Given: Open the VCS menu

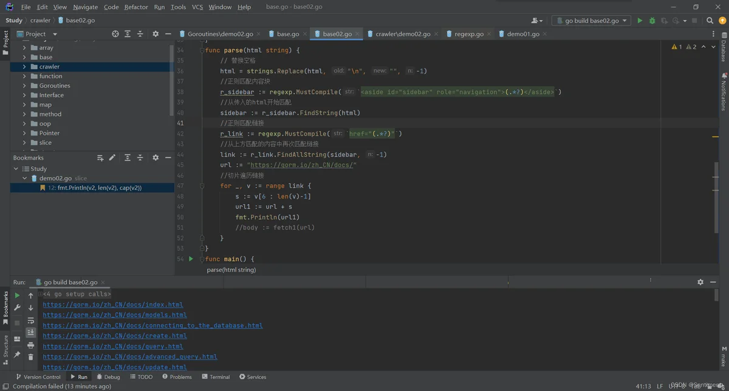Looking at the screenshot, I should click(x=197, y=7).
